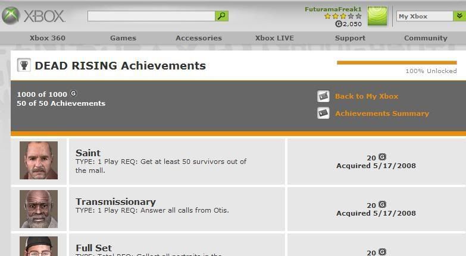Open the Achievements Summary link

click(x=381, y=113)
